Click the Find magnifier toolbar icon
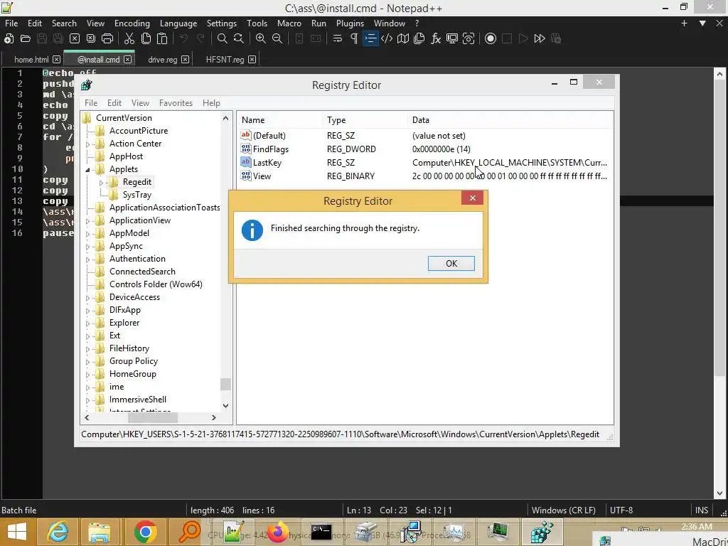 point(223,38)
